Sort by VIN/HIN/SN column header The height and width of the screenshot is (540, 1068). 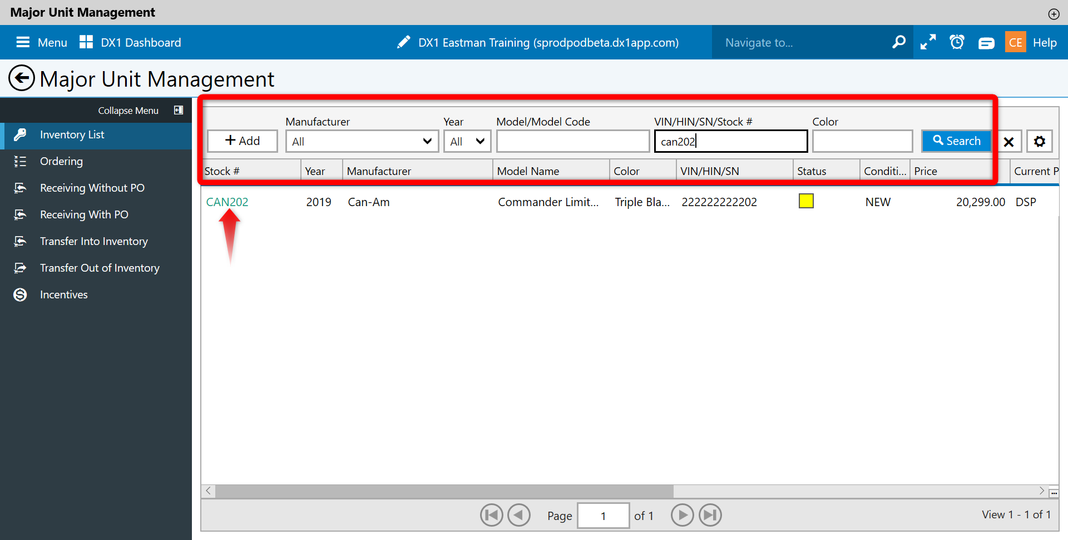click(x=735, y=171)
